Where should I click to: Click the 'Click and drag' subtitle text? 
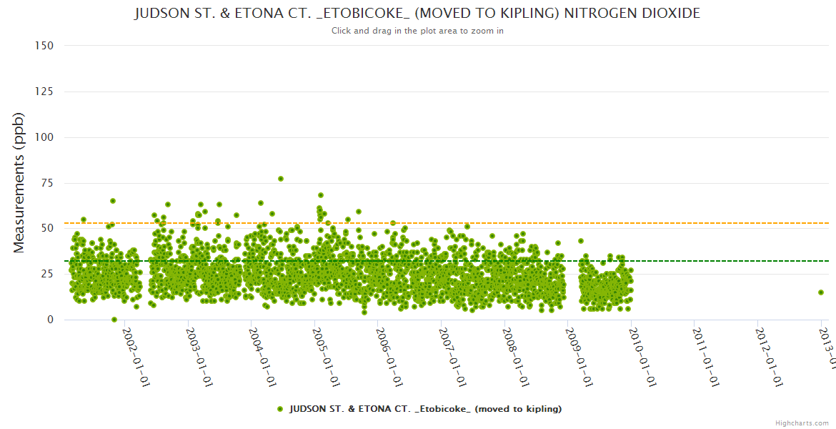417,31
